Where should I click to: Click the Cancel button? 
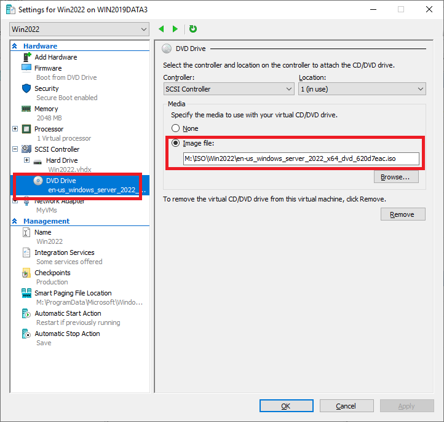click(x=347, y=406)
